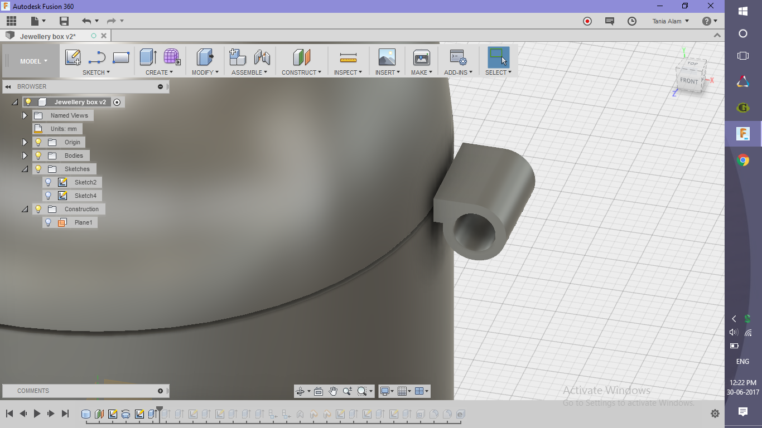Viewport: 762px width, 428px height.
Task: Click the Measure ruler icon
Action: pos(348,57)
